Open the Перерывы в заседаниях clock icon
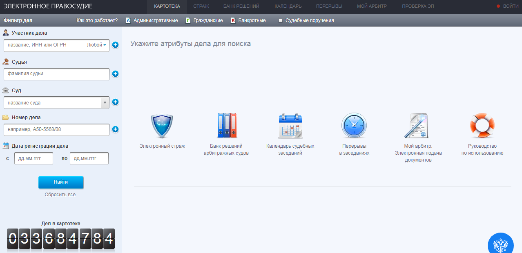 tap(354, 126)
